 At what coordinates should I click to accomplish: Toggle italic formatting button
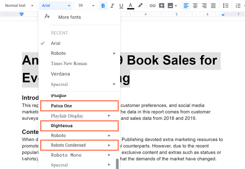[x=112, y=6]
